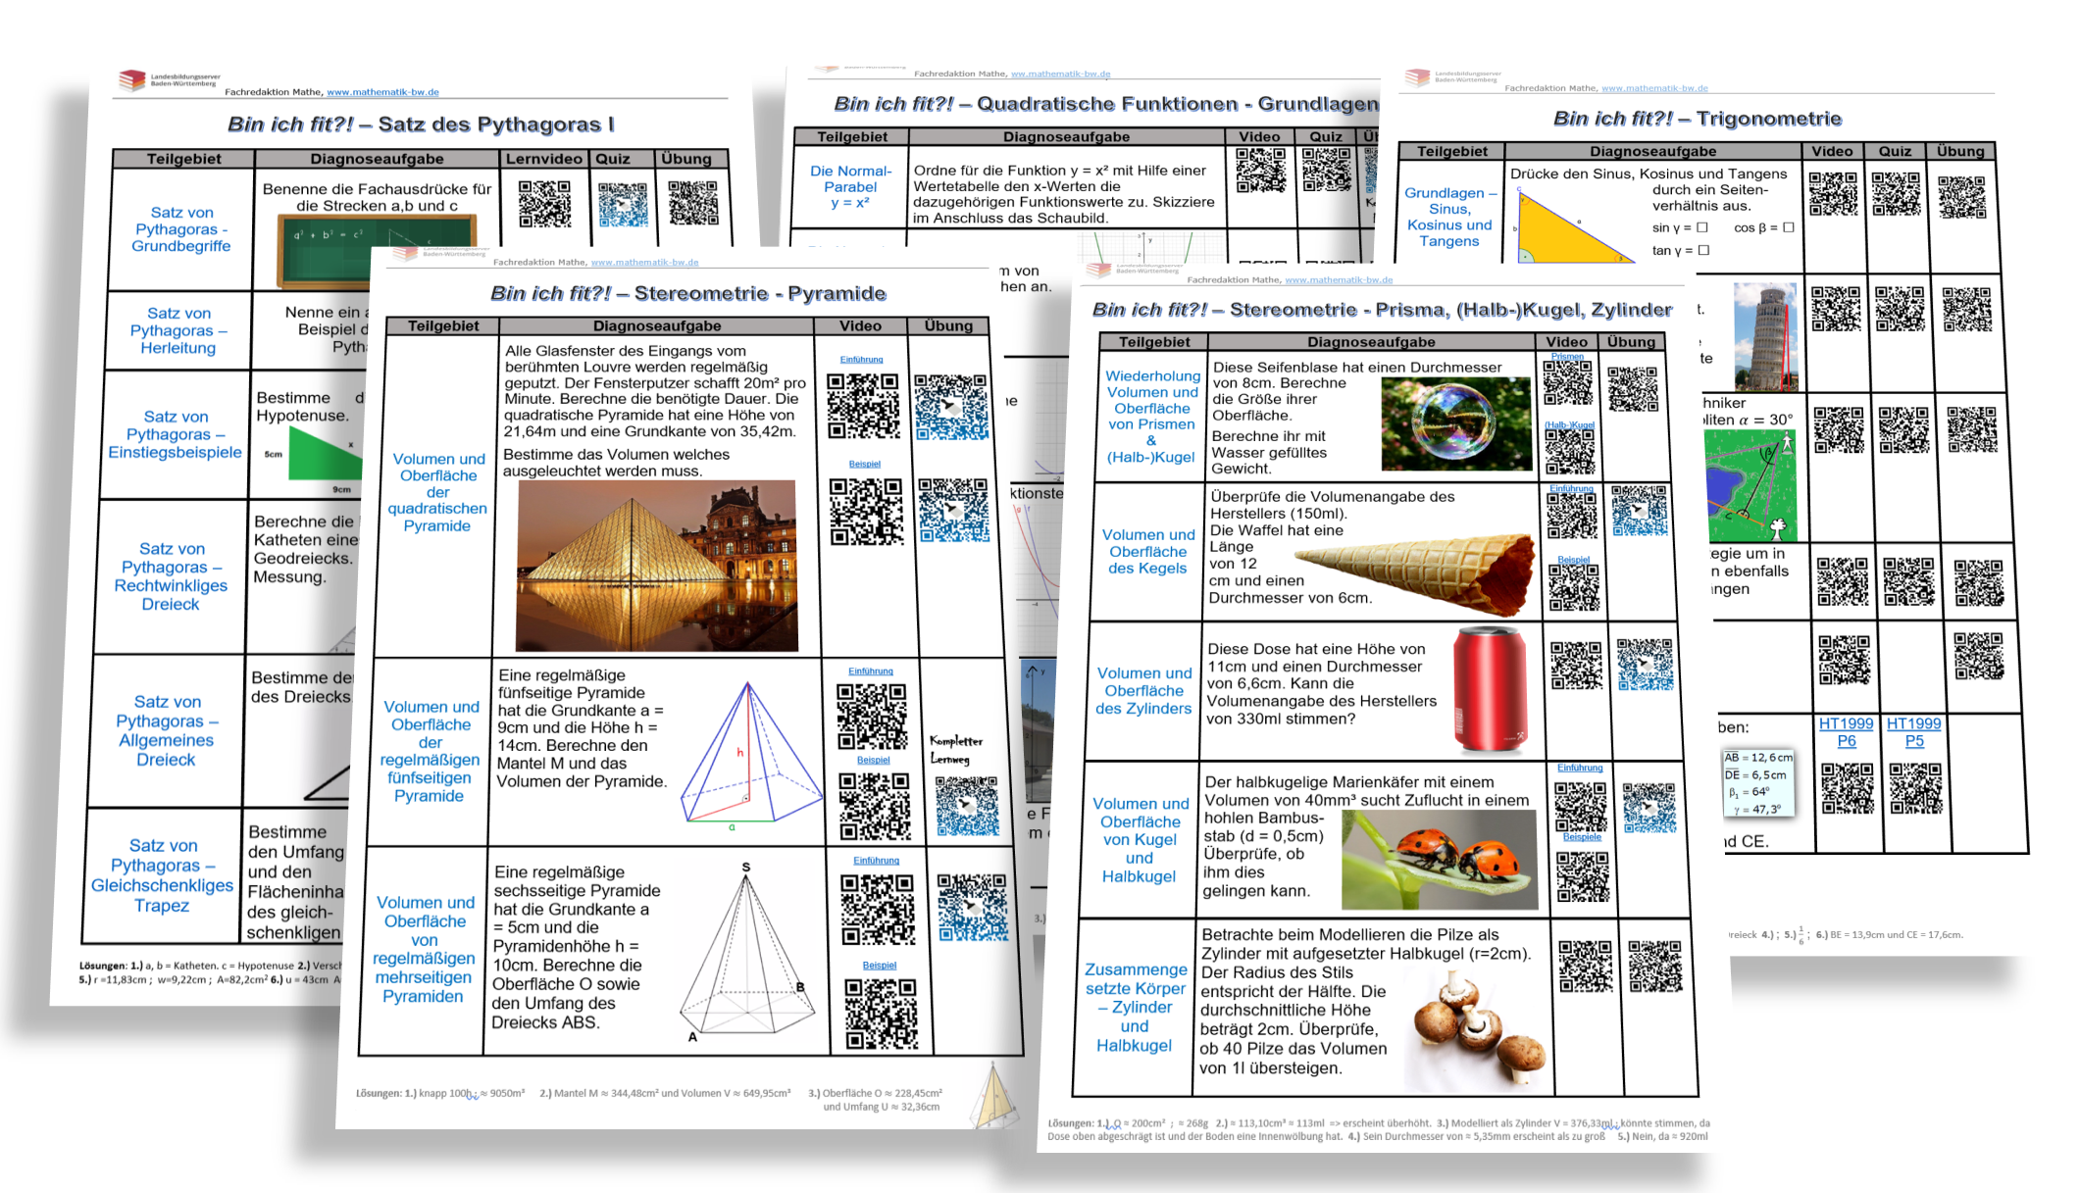Click the Übung QR code in the Sinus, Kosinus row
The height and width of the screenshot is (1193, 2080).
(1961, 197)
